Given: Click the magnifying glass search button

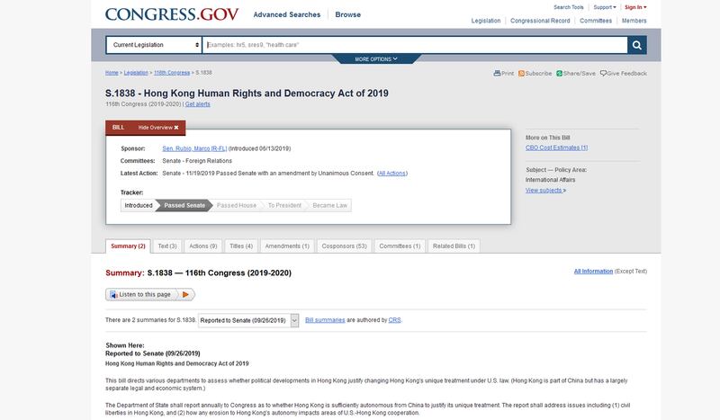Looking at the screenshot, I should (637, 44).
